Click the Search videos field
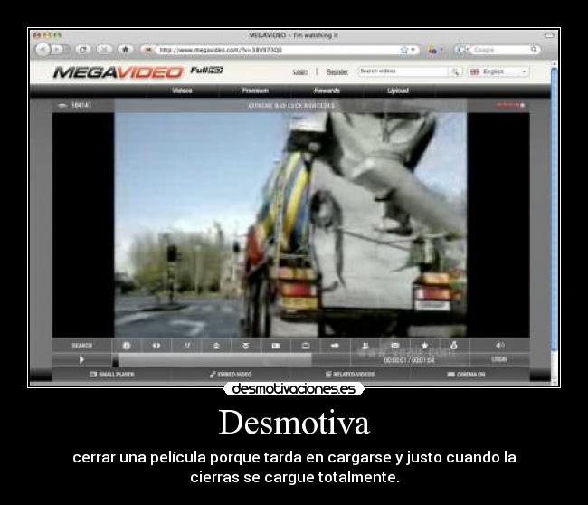 pos(403,71)
